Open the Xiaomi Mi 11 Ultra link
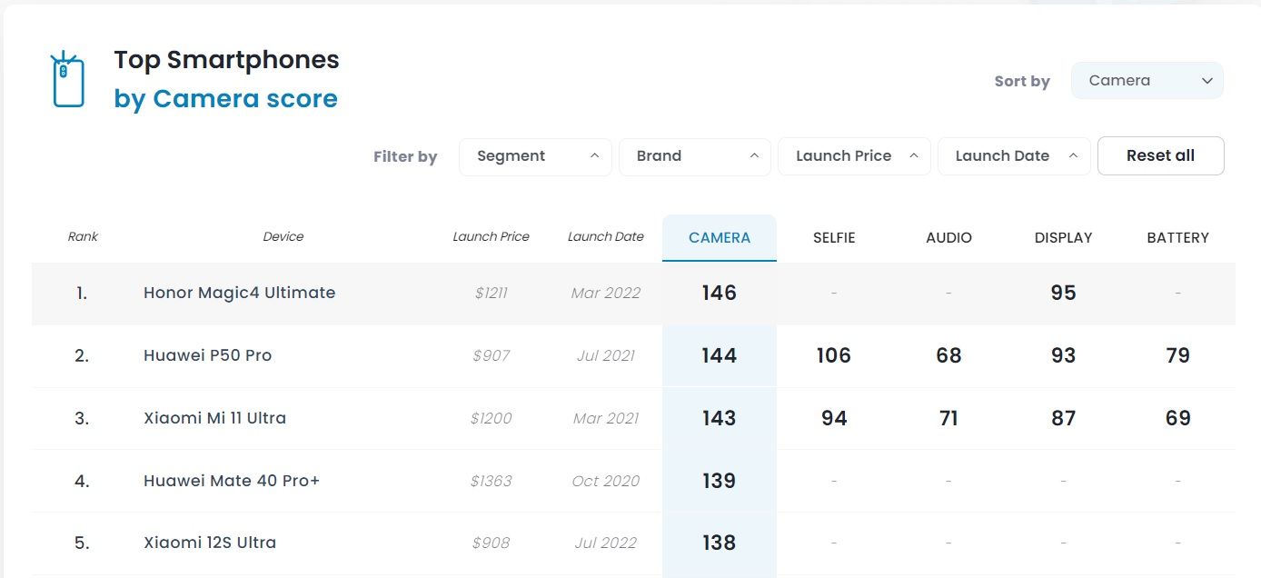The height and width of the screenshot is (578, 1261). point(214,418)
